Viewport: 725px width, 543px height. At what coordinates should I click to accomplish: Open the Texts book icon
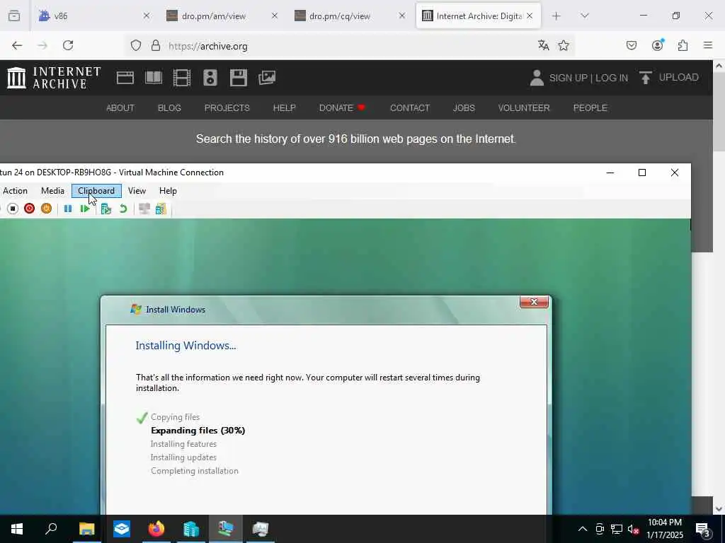pyautogui.click(x=154, y=78)
